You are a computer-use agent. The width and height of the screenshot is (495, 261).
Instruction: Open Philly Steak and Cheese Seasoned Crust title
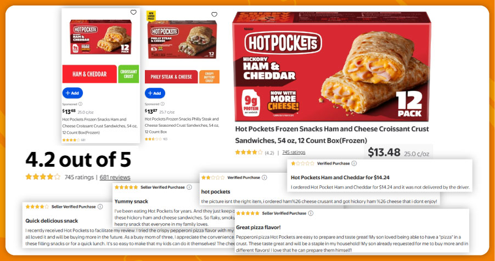[x=182, y=126]
